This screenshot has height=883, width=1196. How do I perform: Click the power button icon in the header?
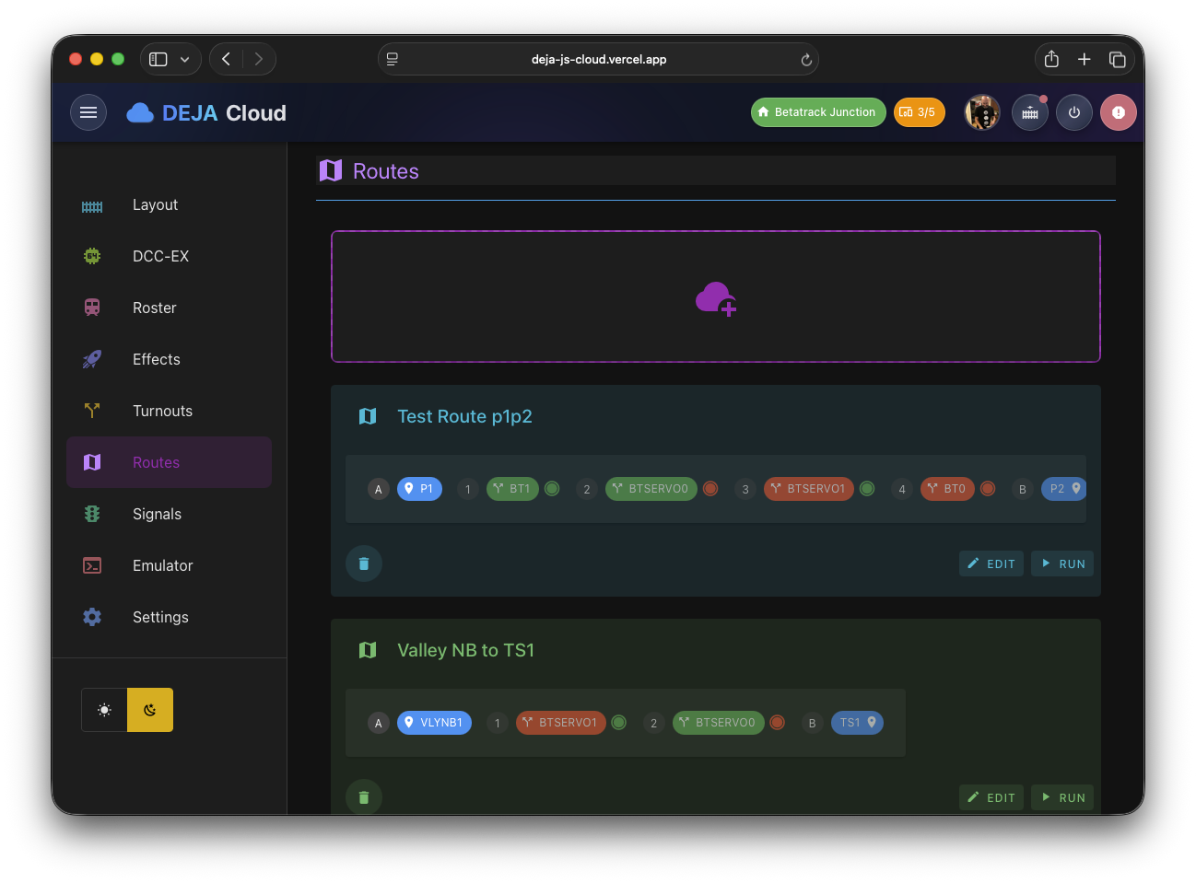pyautogui.click(x=1074, y=111)
